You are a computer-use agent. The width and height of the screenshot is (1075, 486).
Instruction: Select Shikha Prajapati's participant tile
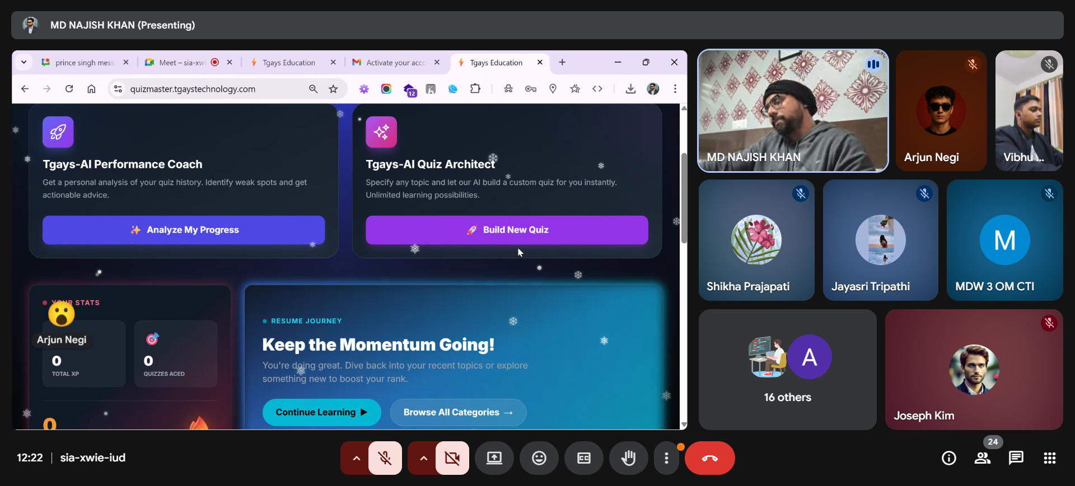pyautogui.click(x=756, y=240)
